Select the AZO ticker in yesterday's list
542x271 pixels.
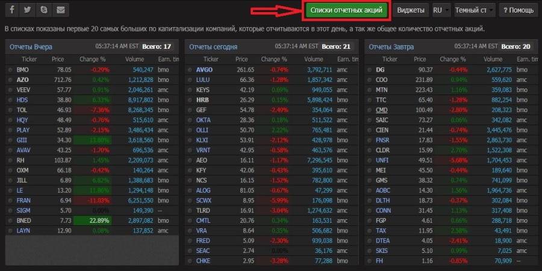(x=23, y=79)
